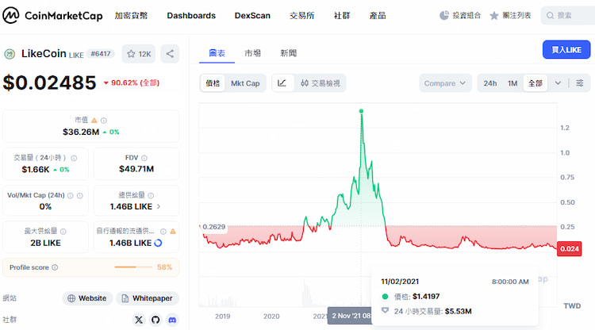Click the $49.71M FDV value
Image resolution: width=595 pixels, height=330 pixels.
tap(136, 169)
